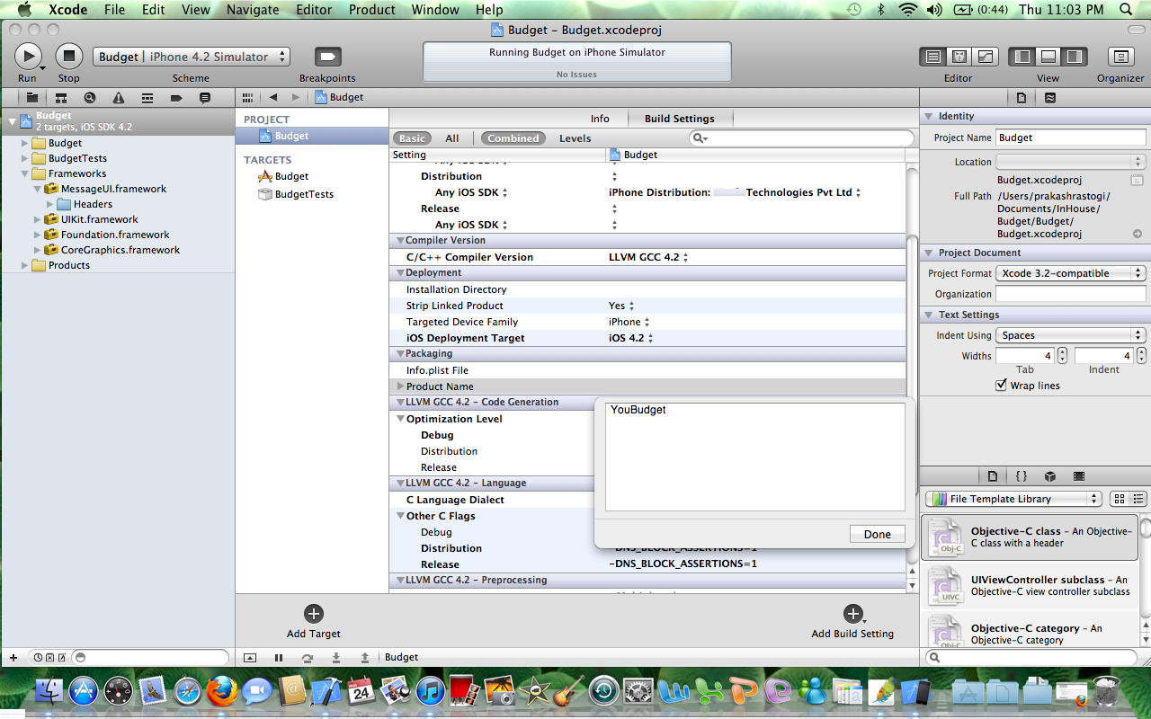Show the Search navigator icon
This screenshot has width=1151, height=719.
90,97
